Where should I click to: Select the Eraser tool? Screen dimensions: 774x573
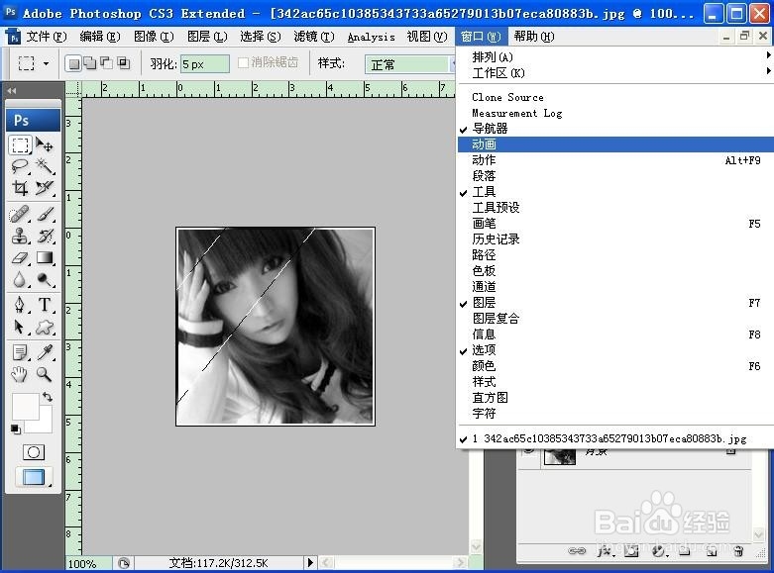point(20,258)
